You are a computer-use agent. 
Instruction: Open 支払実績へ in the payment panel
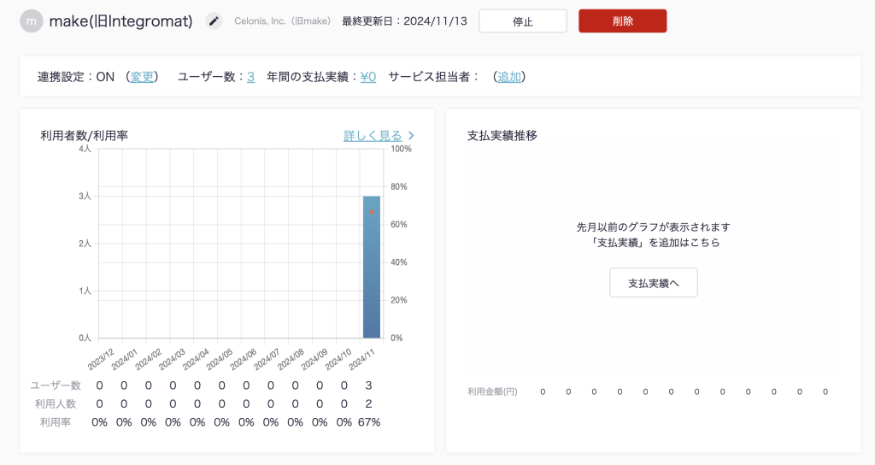(653, 283)
